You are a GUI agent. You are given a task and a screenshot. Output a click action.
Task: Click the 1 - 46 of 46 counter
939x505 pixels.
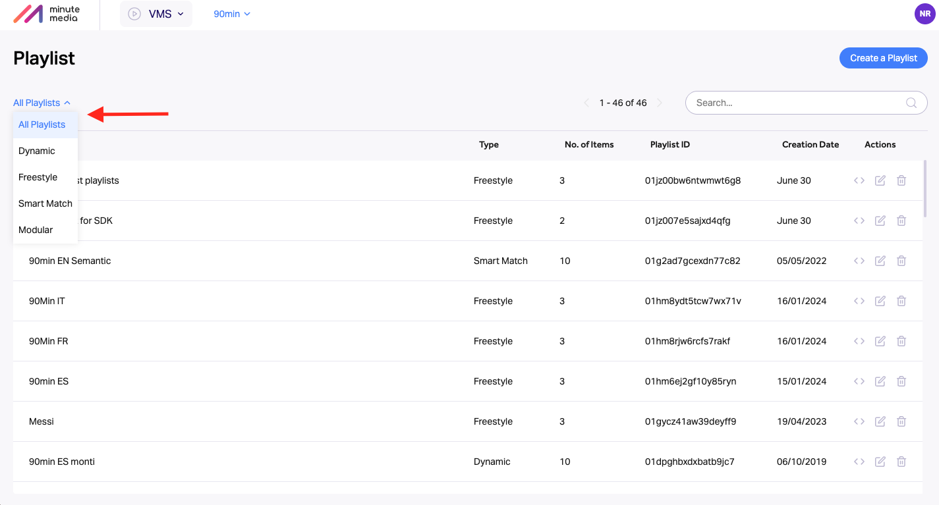click(x=623, y=103)
